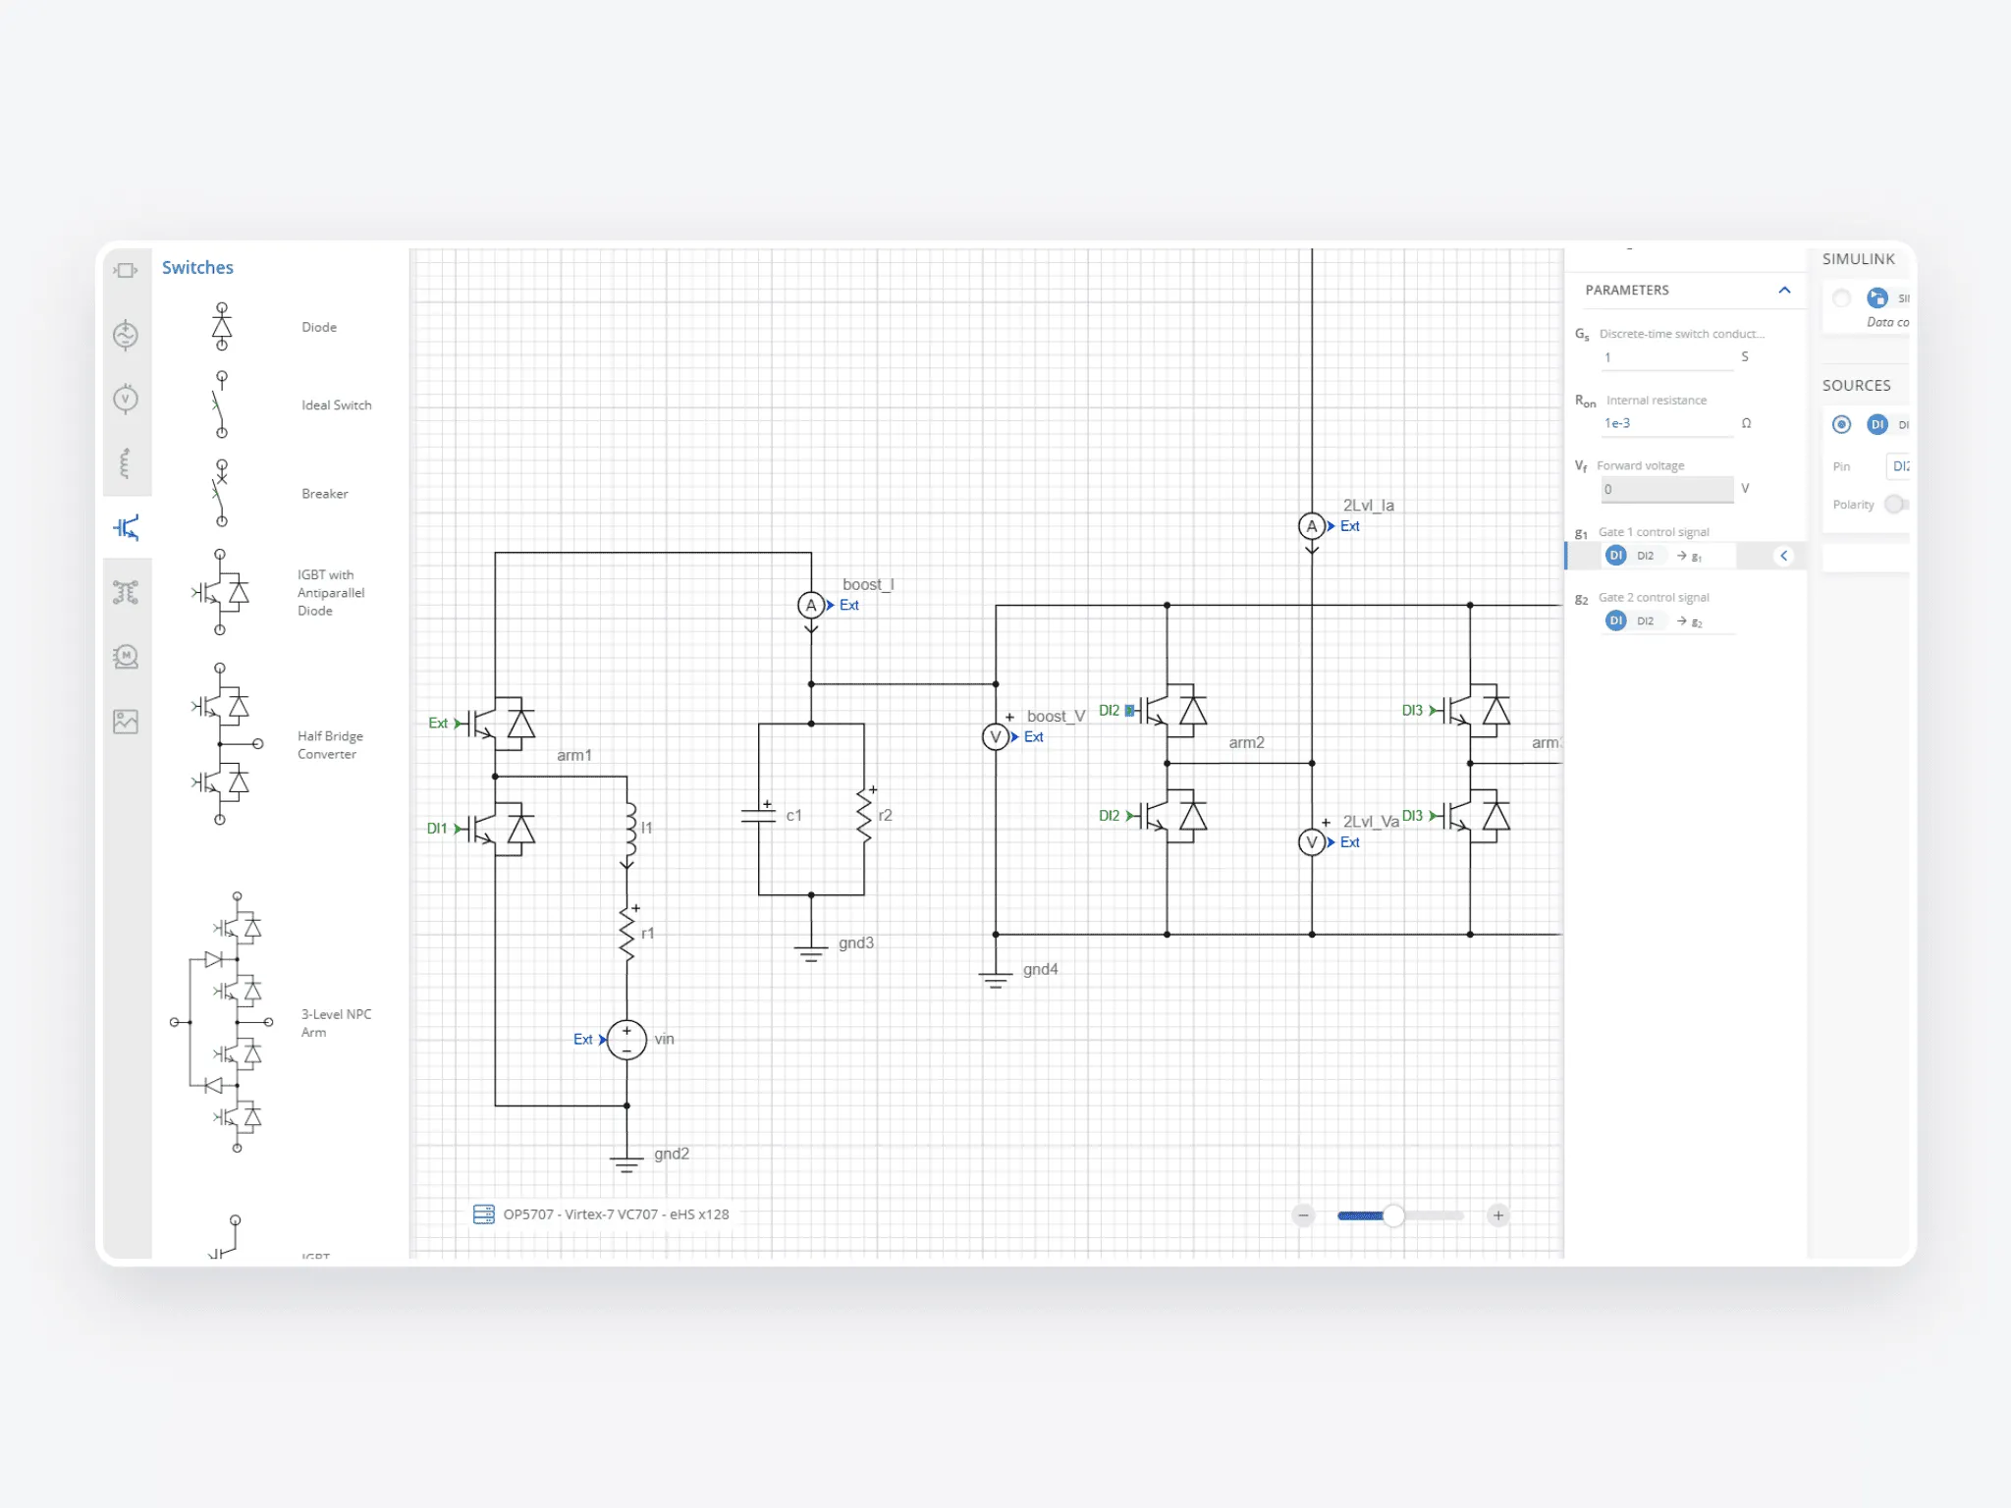The image size is (2011, 1508).
Task: Select the gnd4 ground symbol
Action: click(995, 978)
